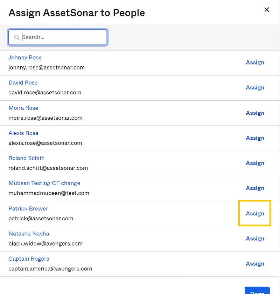This screenshot has width=280, height=294.
Task: Assign AssetSonar to Johnny Rose
Action: [x=255, y=62]
